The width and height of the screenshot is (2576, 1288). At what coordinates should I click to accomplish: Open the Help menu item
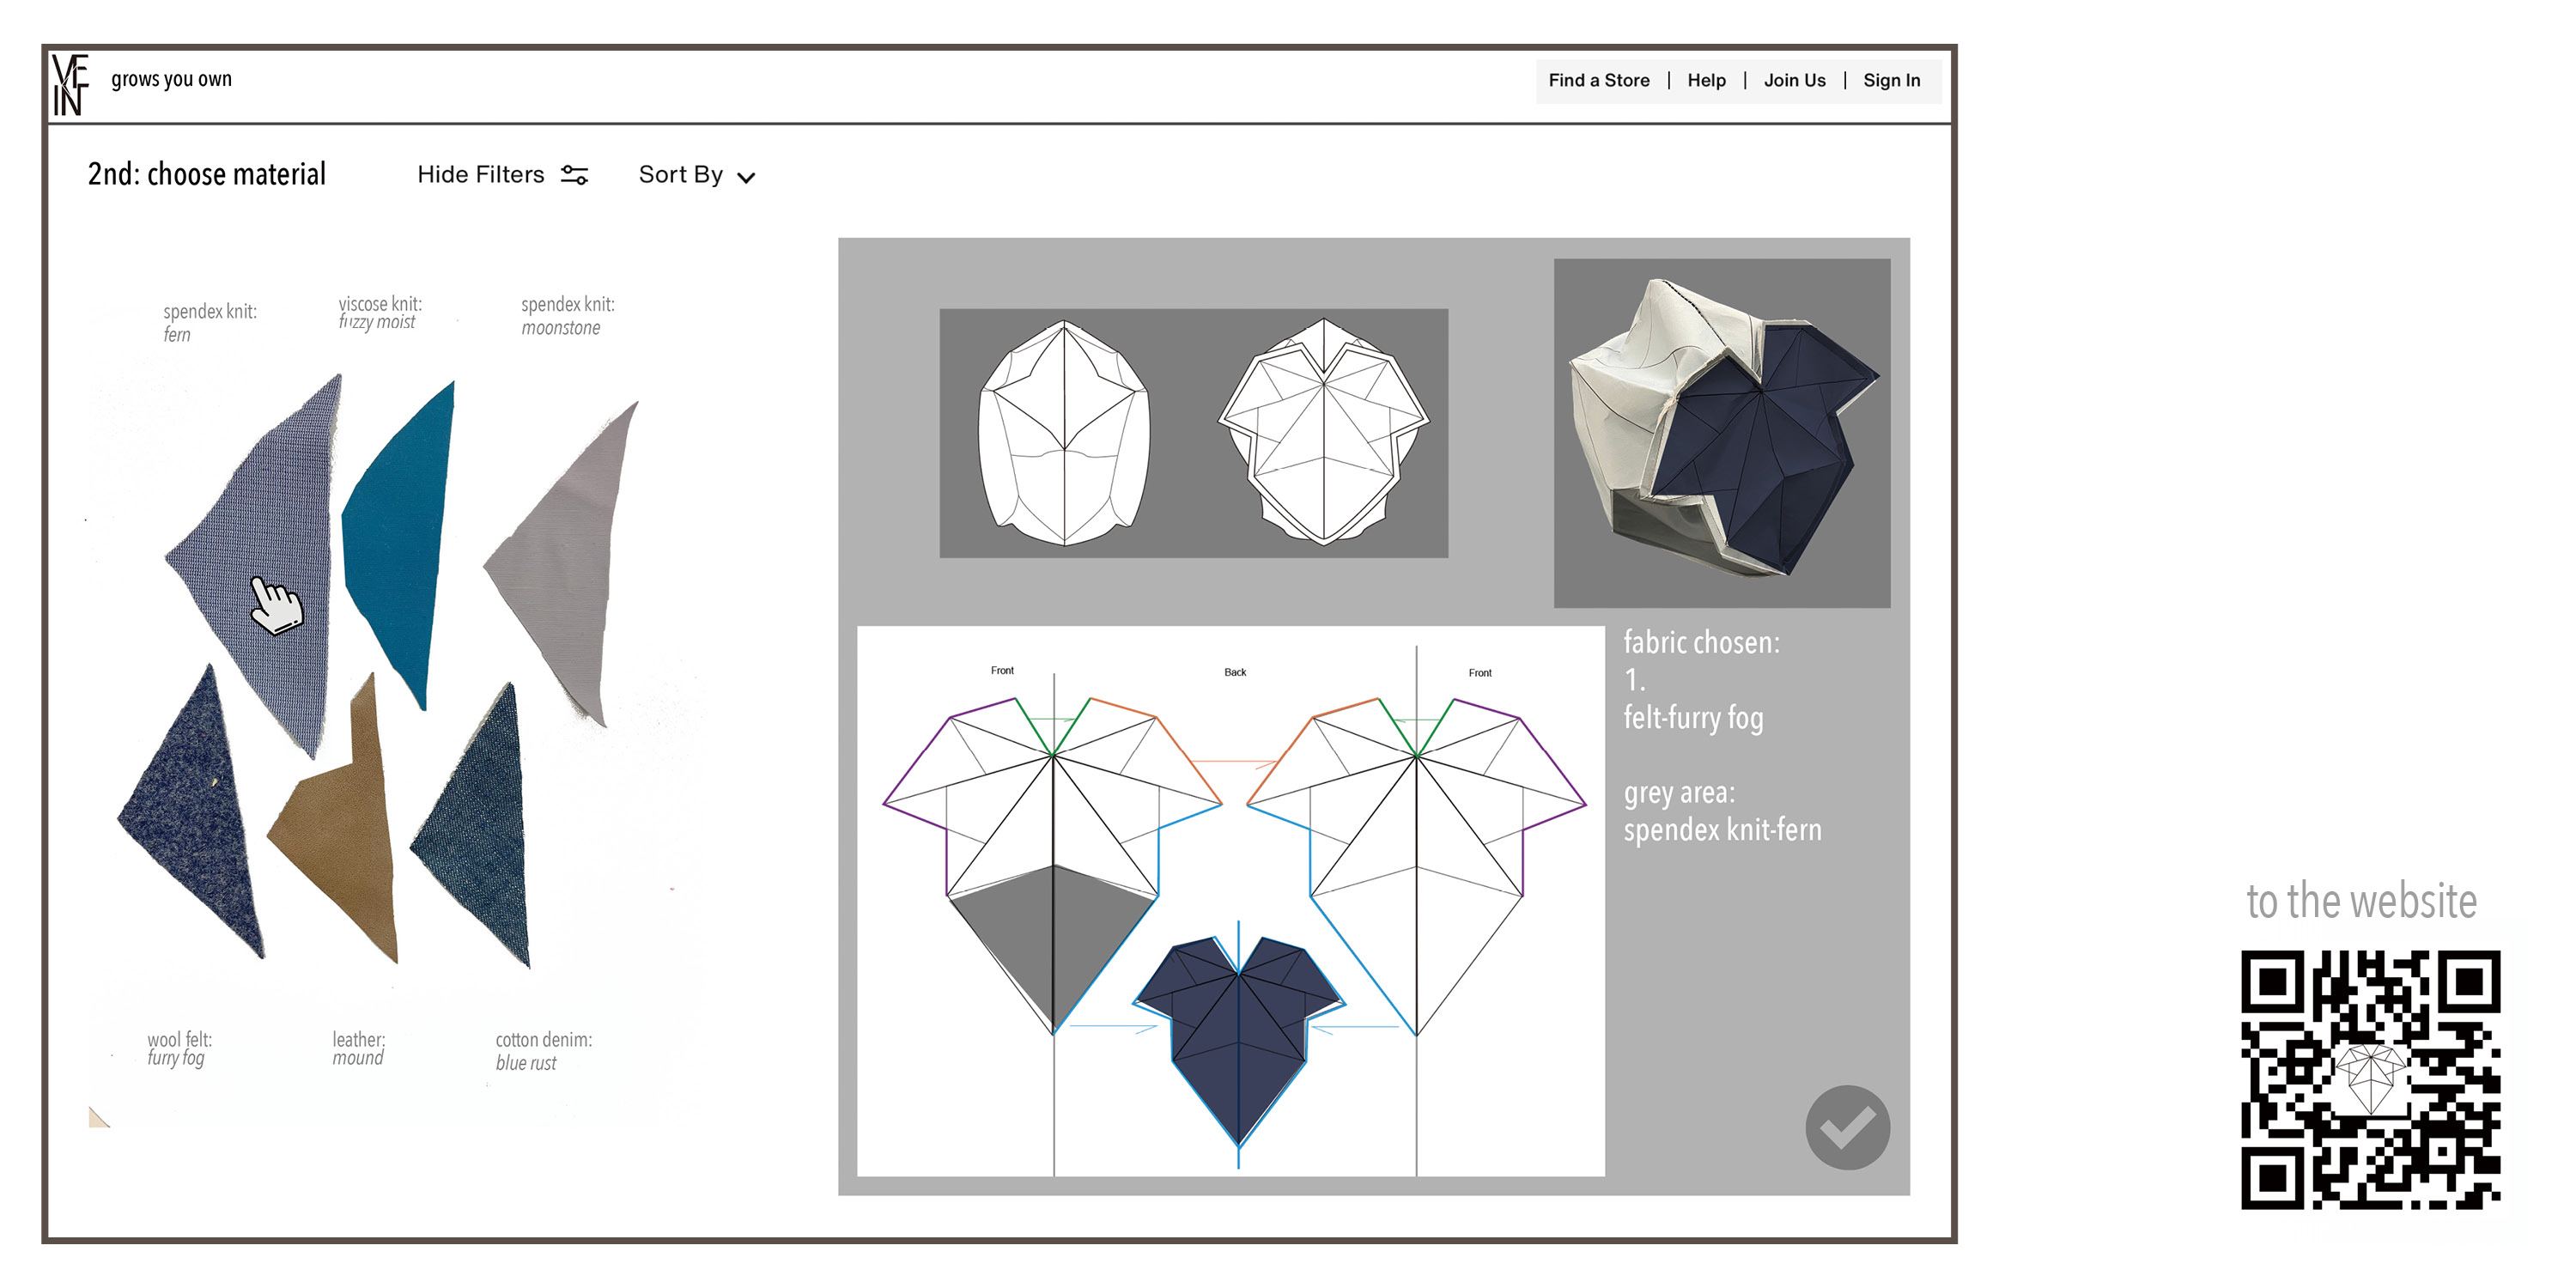(x=1706, y=81)
